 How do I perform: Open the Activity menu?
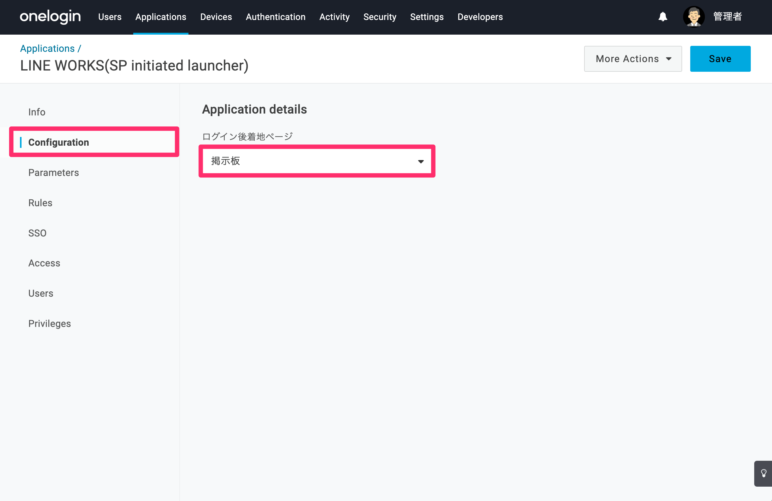coord(335,17)
